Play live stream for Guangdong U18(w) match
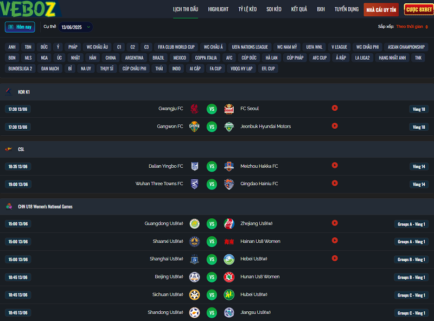This screenshot has height=321, width=434. pos(335,223)
